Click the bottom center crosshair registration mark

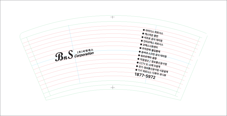click(113, 87)
